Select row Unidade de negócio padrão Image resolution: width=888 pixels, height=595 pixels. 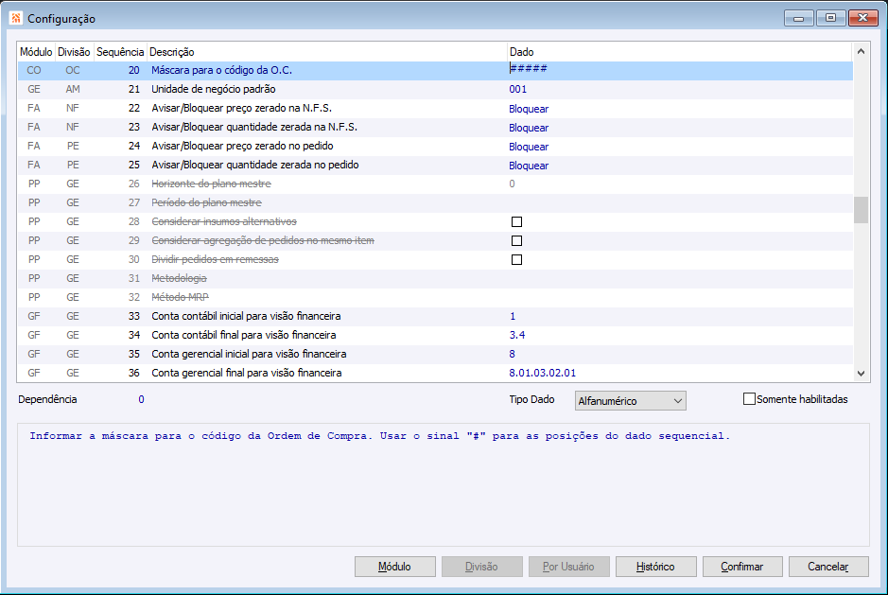pyautogui.click(x=435, y=89)
